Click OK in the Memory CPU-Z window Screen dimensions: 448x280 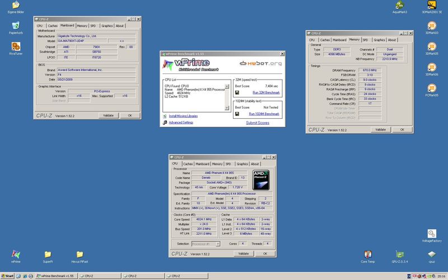point(402,130)
